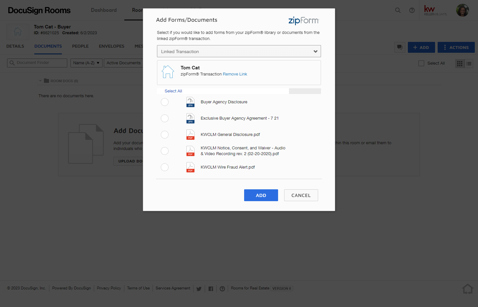Open the Facebook icon in footer
Screen dimensions: 478x307
[x=211, y=289]
